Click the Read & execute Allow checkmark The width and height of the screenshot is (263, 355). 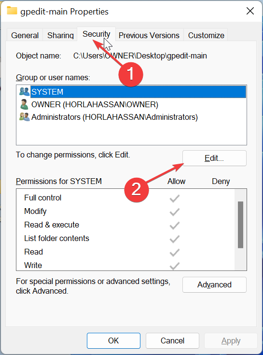pyautogui.click(x=175, y=226)
